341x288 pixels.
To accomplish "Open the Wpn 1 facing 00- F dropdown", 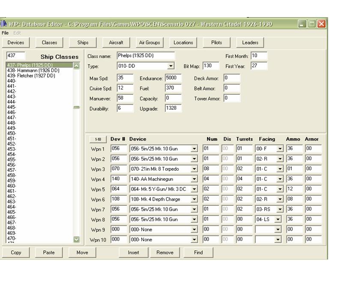I will (x=280, y=149).
